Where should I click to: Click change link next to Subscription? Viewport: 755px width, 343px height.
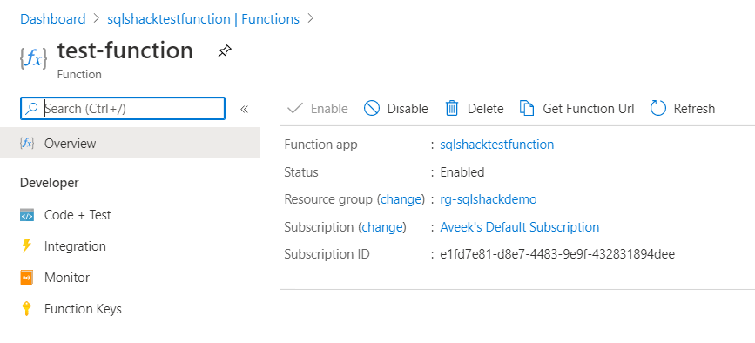tap(382, 226)
